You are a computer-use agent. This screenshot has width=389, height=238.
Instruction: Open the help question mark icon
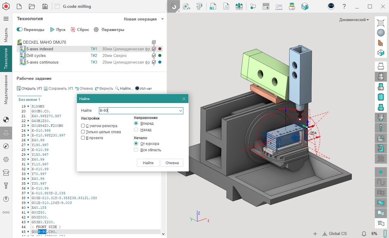pos(344,6)
